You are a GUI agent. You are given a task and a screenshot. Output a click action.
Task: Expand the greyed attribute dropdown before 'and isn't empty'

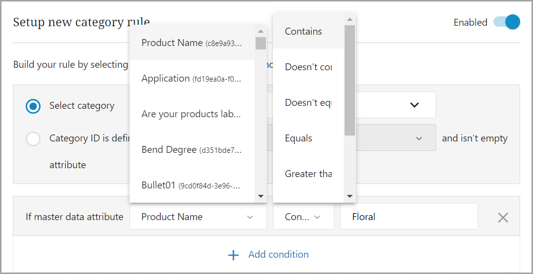[418, 138]
